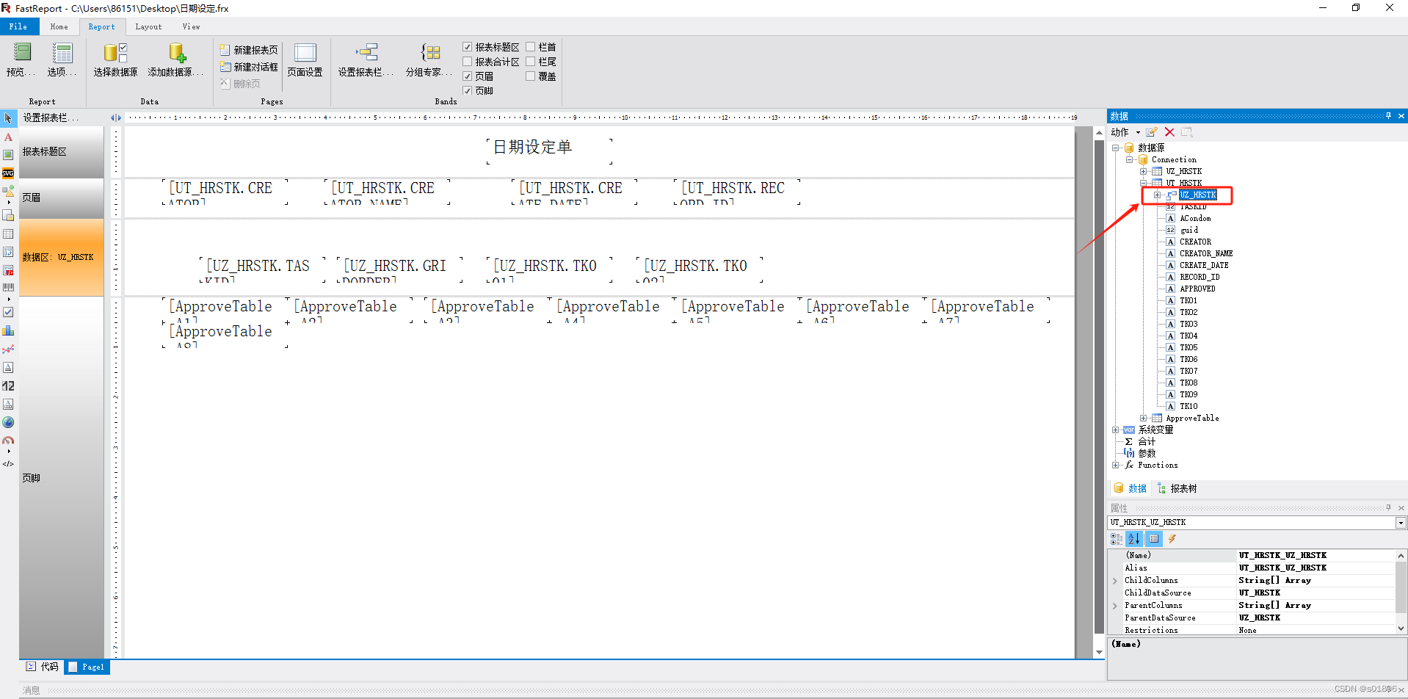Select the Text object tool (red A)
This screenshot has height=699, width=1408.
tap(8, 137)
